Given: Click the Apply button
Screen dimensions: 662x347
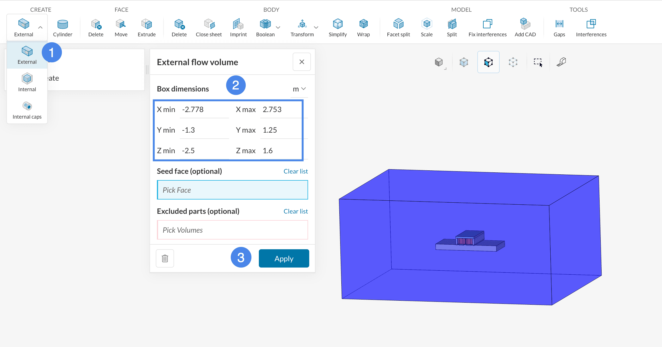Looking at the screenshot, I should 284,258.
